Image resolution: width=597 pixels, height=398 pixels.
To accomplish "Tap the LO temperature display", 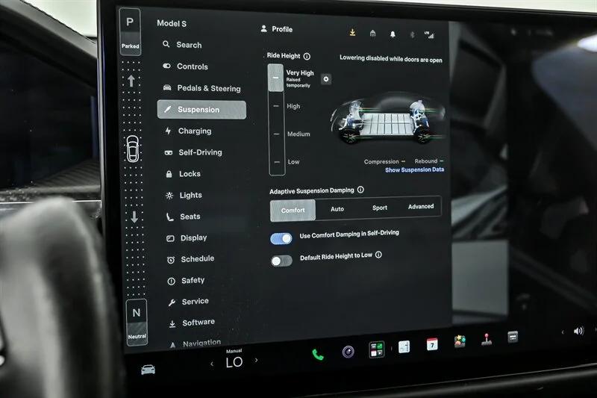I will [x=234, y=362].
